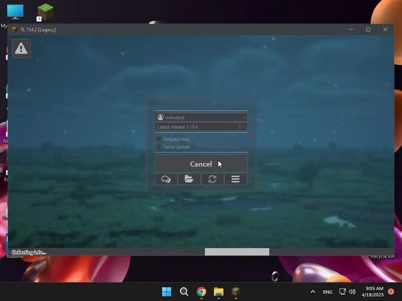
Task: Click the TL launcher title bar icon
Action: pos(15,30)
